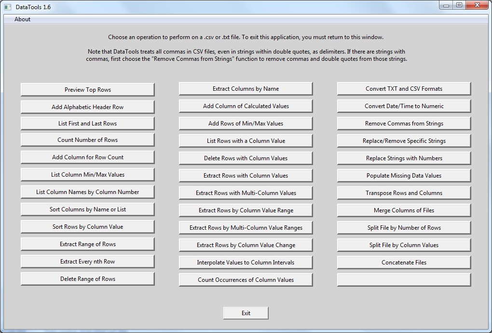Select Delete Range of Rows

(87, 279)
